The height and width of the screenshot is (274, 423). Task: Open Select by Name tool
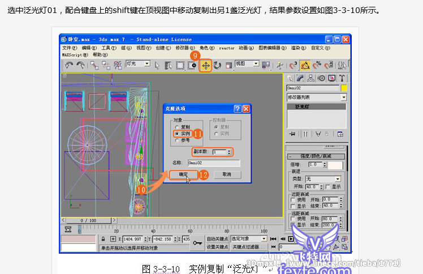[169, 65]
